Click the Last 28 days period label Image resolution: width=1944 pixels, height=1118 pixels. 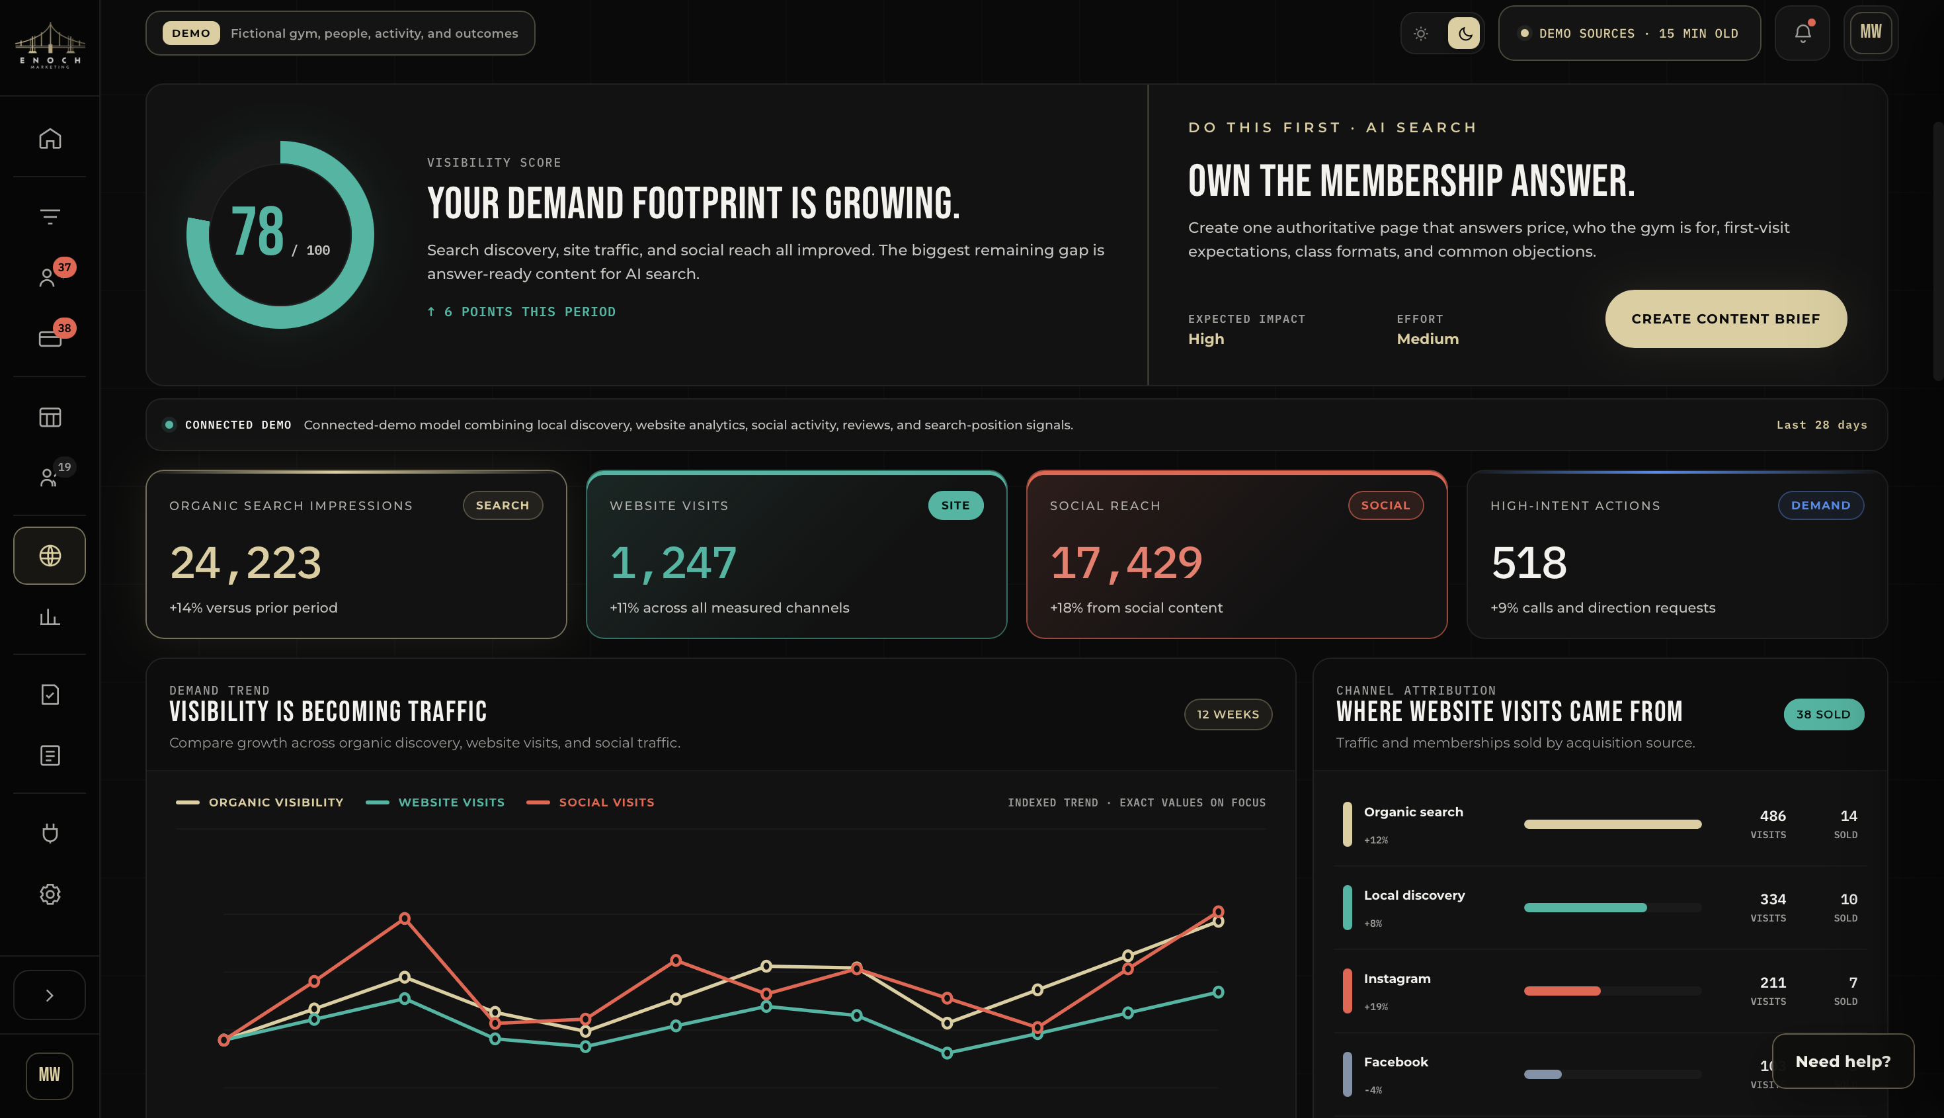1822,425
